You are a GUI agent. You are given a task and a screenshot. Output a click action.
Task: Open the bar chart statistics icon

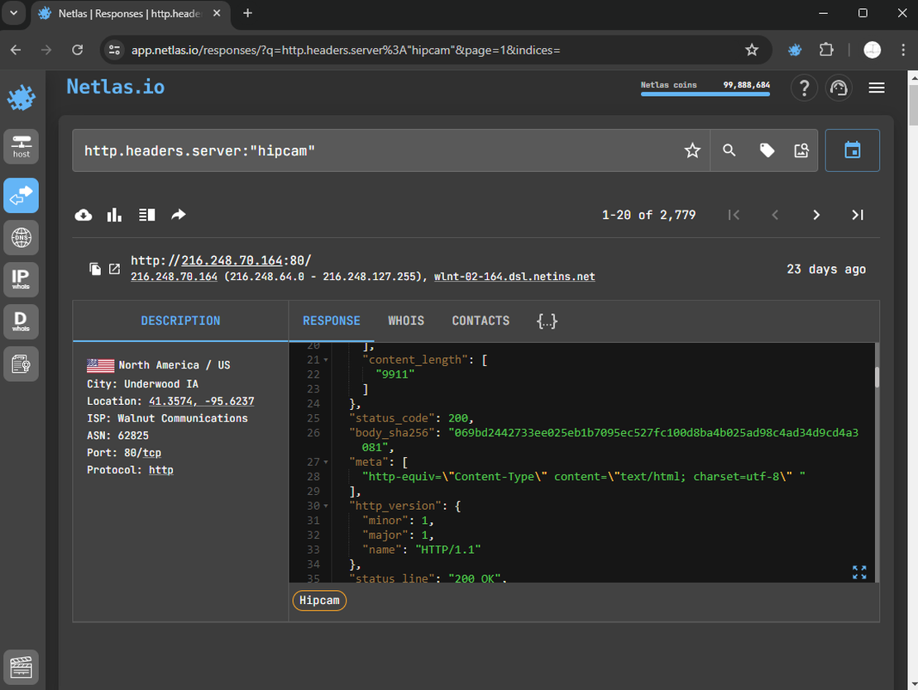pyautogui.click(x=114, y=215)
